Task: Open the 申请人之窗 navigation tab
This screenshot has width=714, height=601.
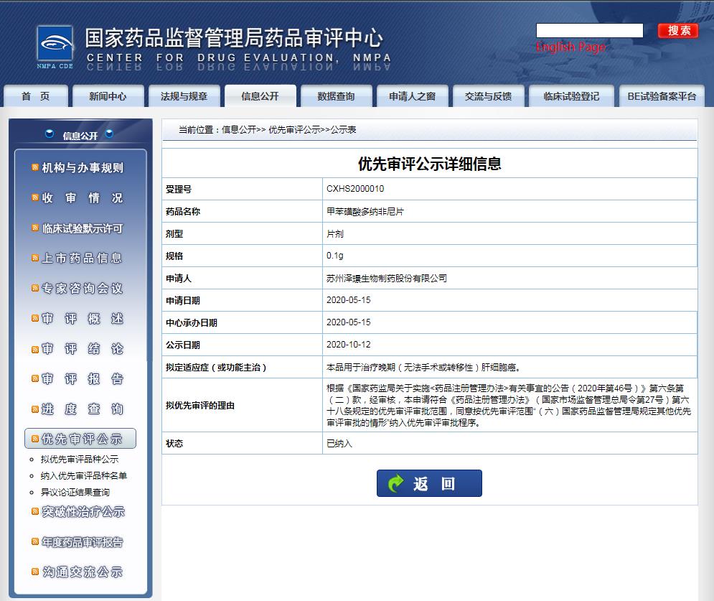Action: [412, 96]
